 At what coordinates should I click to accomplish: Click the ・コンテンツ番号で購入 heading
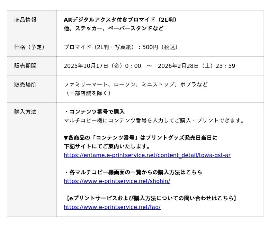95,112
